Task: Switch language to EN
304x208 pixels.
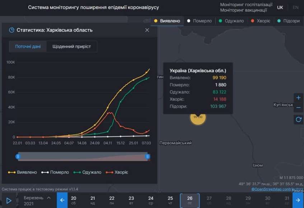Action: coord(296,7)
